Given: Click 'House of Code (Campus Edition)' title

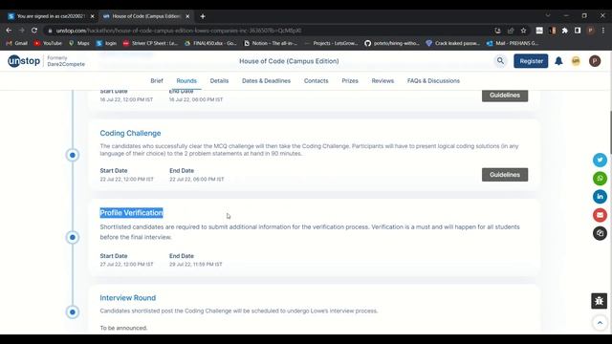Looking at the screenshot, I should (289, 61).
